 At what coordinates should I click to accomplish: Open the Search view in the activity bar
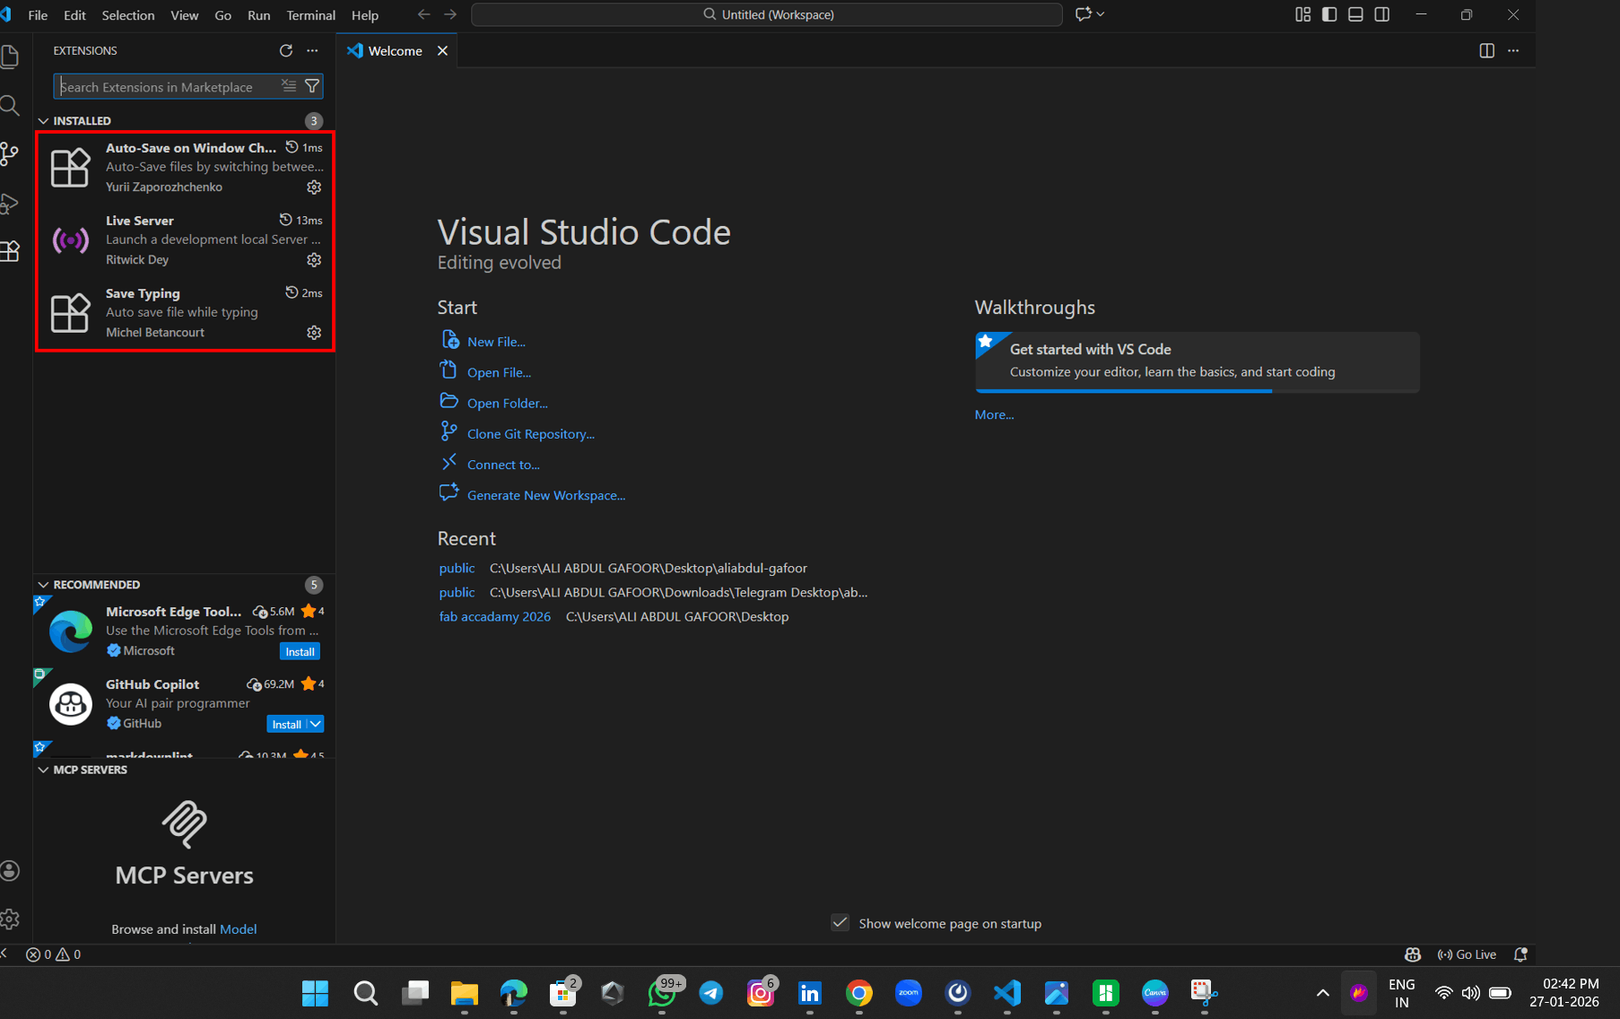point(10,106)
